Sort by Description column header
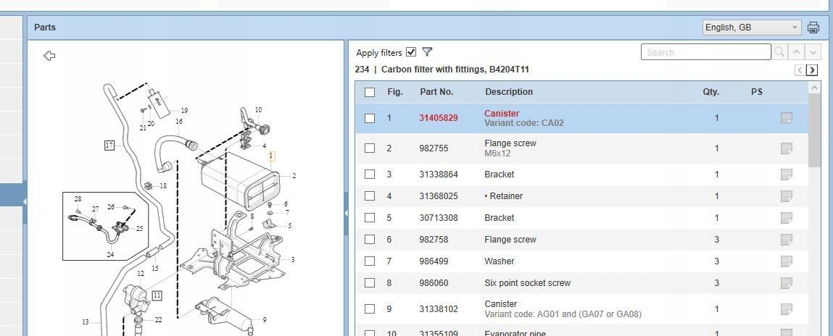833x336 pixels. coord(509,92)
